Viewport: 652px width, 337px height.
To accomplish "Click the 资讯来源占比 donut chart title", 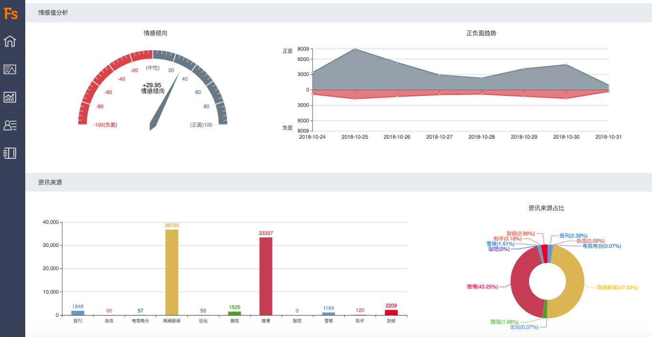I will 546,208.
